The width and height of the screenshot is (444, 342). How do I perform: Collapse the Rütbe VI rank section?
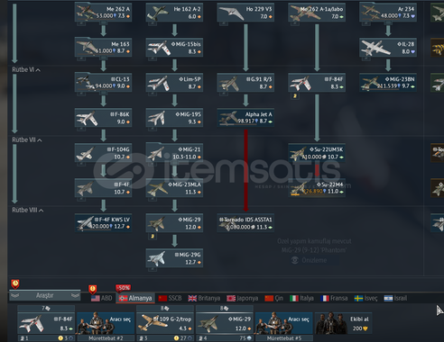[38, 70]
